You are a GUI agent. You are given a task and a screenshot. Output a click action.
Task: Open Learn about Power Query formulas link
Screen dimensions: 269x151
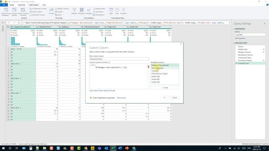[102, 91]
